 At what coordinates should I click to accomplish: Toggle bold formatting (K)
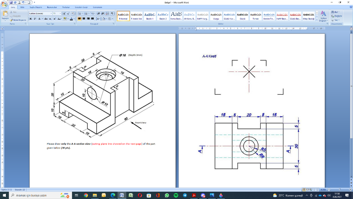pyautogui.click(x=31, y=19)
